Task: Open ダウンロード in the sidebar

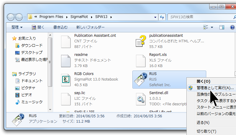Action: click(x=32, y=46)
